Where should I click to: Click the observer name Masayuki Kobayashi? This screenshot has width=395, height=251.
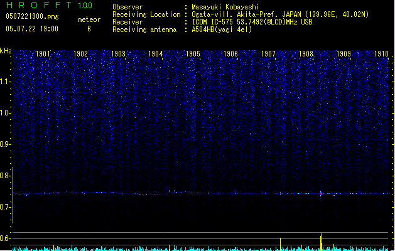point(225,7)
